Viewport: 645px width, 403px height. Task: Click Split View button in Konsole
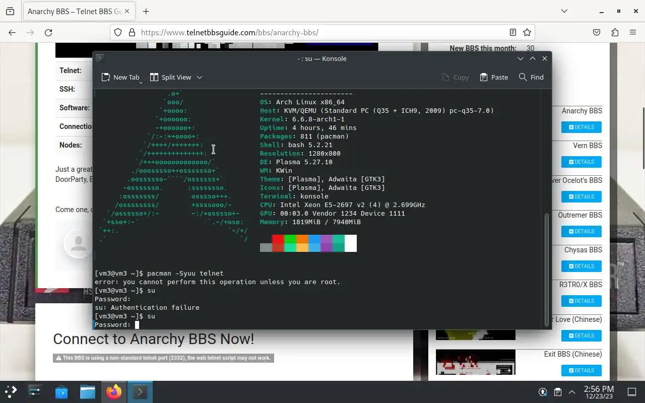coord(171,77)
